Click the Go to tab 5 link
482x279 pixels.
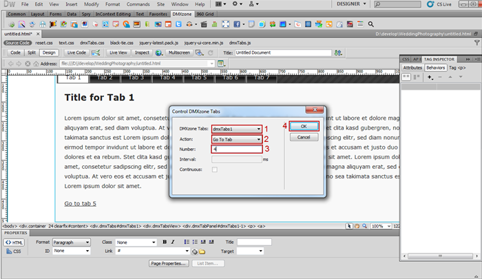coord(81,204)
